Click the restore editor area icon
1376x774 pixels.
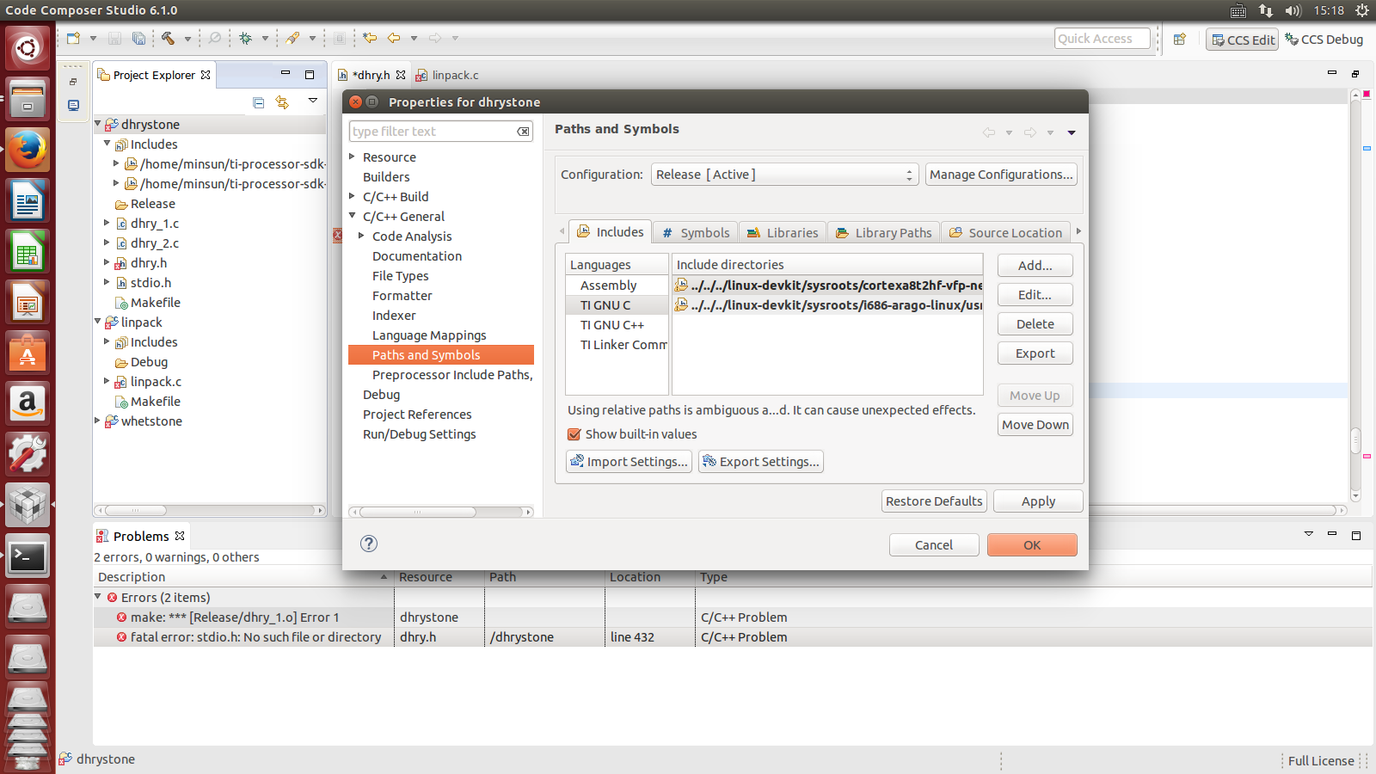point(1355,74)
